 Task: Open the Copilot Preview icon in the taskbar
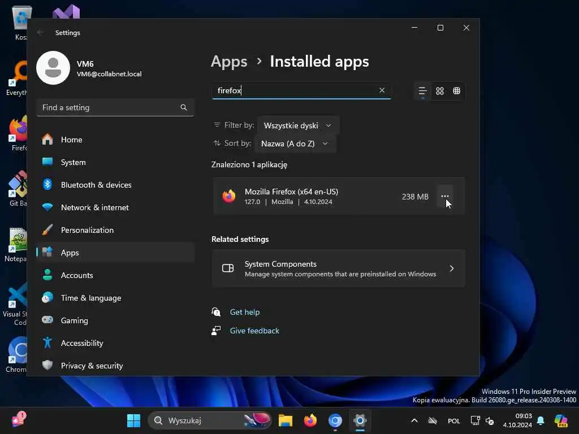(561, 420)
